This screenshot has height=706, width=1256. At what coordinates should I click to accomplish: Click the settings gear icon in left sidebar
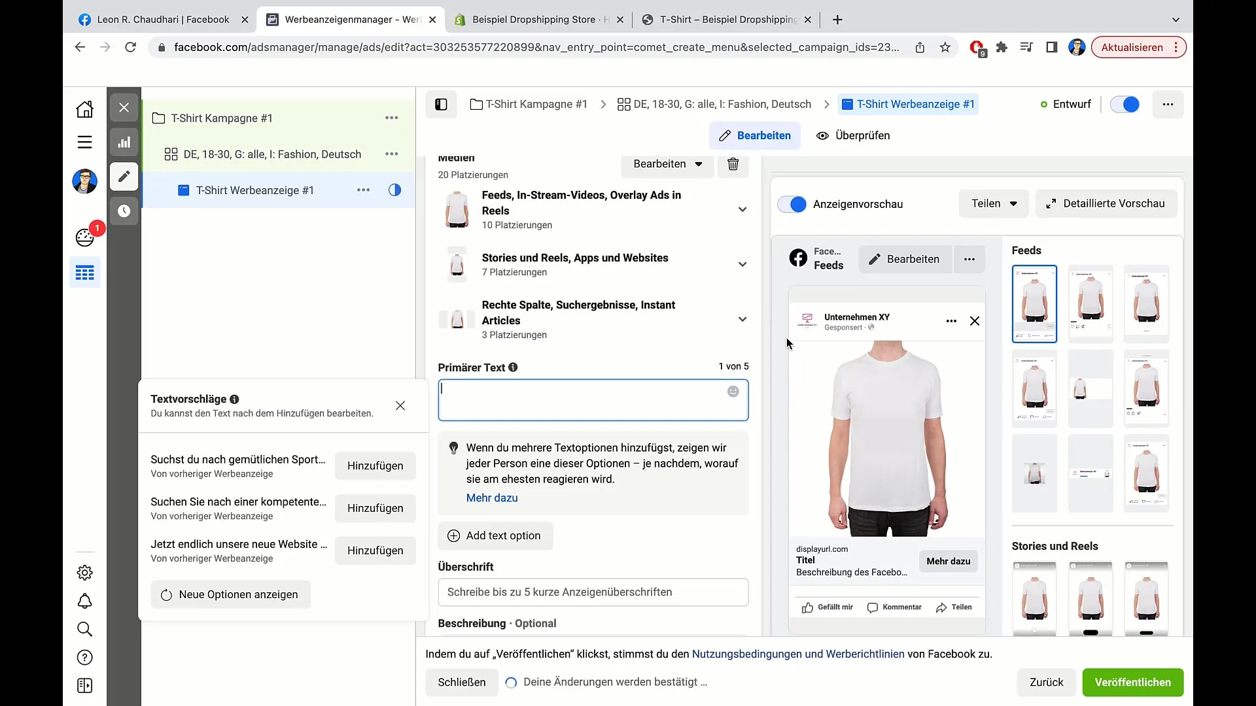[x=84, y=573]
